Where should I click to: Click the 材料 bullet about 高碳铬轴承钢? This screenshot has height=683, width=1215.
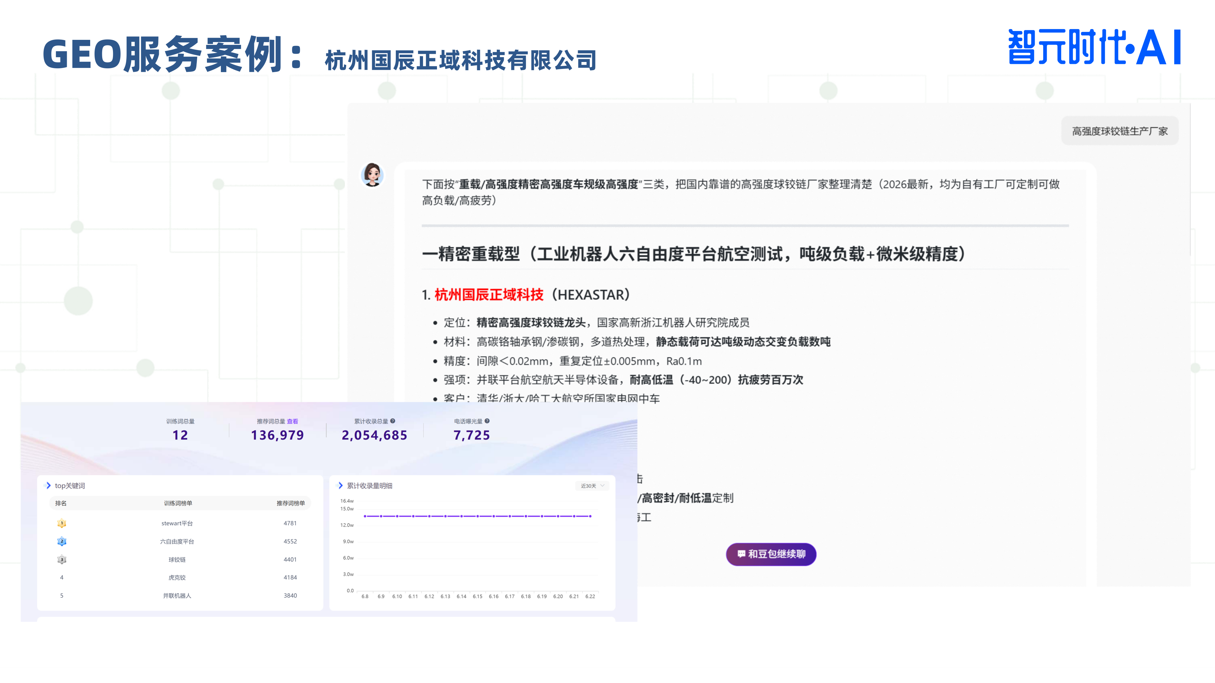[637, 342]
